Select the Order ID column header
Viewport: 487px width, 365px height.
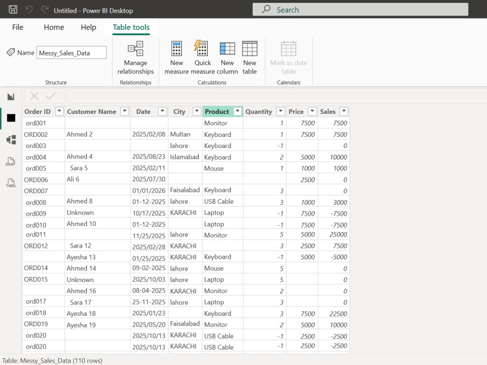click(37, 111)
